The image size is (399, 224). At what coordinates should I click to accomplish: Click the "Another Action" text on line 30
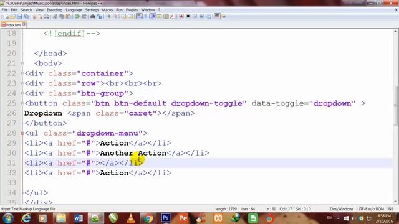(133, 153)
